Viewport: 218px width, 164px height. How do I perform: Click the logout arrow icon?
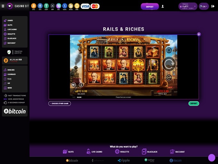point(213,6)
